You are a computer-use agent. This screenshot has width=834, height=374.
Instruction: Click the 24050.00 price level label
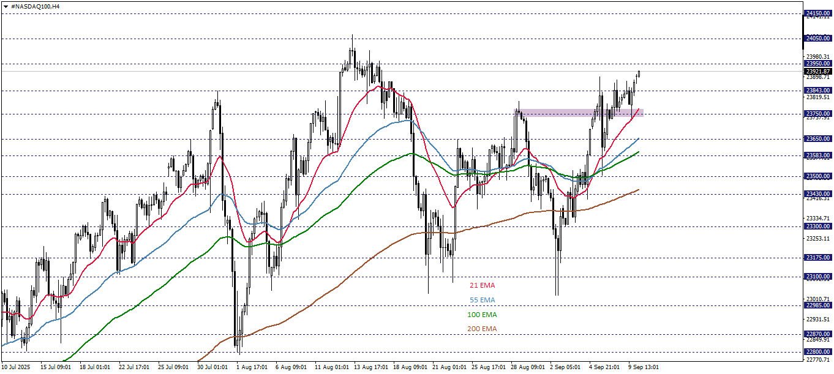click(x=818, y=39)
